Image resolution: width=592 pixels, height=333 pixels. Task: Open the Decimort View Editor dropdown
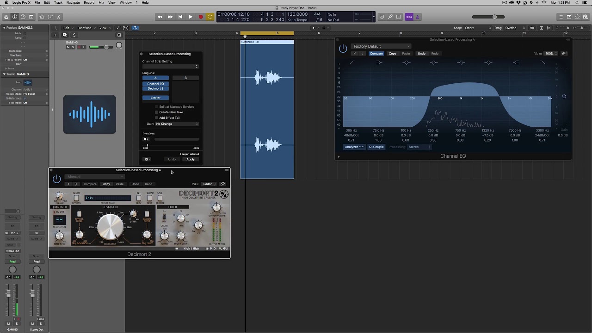(209, 184)
